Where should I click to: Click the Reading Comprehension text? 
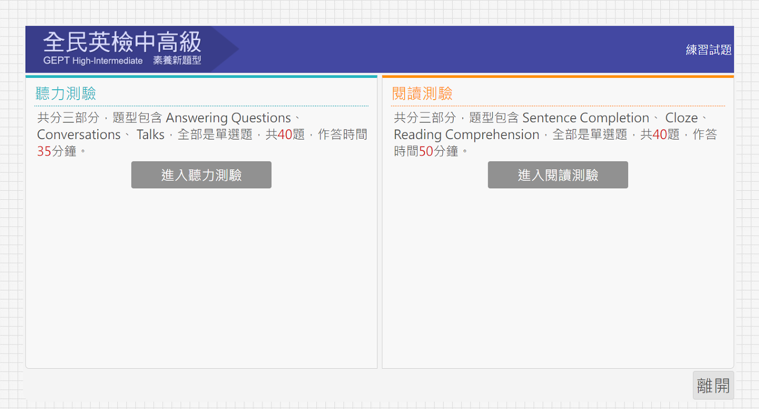coord(467,135)
